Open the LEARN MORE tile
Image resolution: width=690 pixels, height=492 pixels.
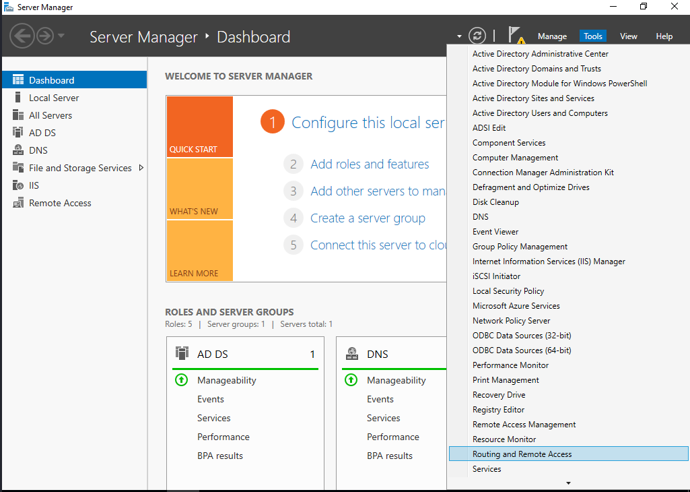[x=199, y=251]
